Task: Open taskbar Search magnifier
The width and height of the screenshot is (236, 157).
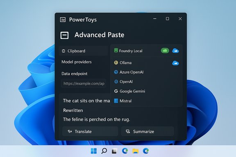Action: [104, 151]
